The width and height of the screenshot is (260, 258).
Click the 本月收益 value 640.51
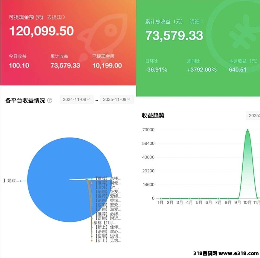(237, 70)
